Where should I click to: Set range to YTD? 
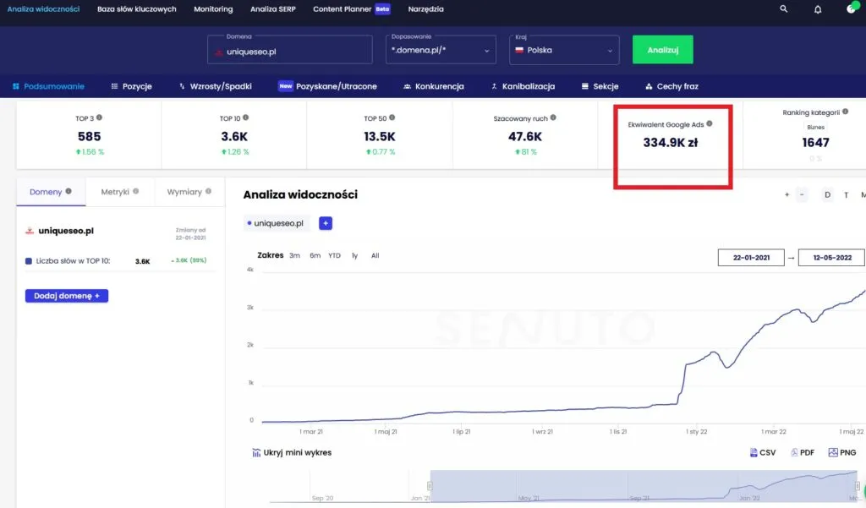334,255
